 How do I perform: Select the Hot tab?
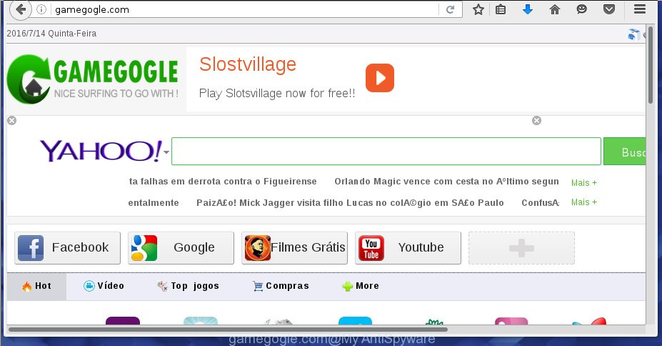coord(36,286)
